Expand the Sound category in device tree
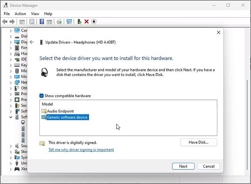251x184 pixels. [x=11, y=146]
